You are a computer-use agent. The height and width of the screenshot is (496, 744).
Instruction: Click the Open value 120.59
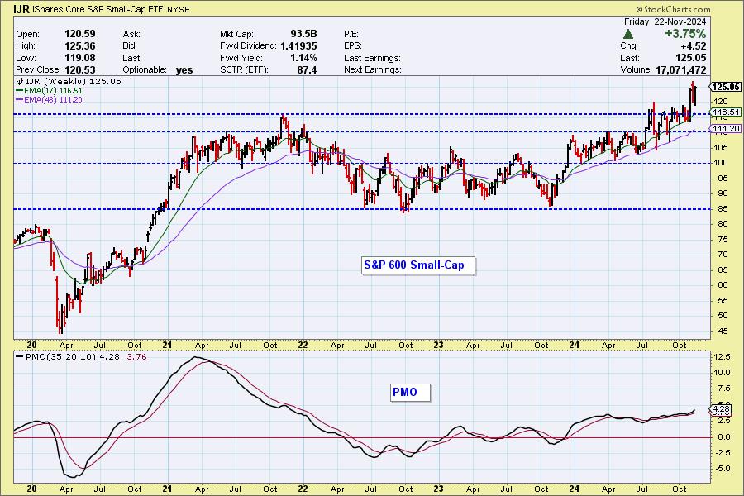coord(79,34)
